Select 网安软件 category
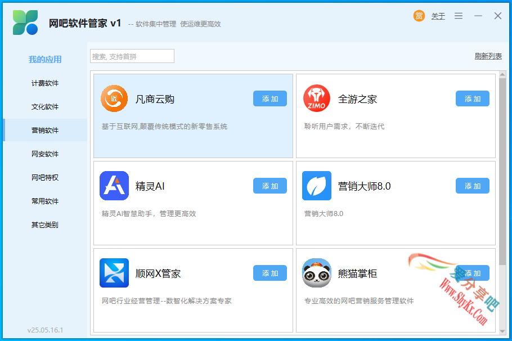 (x=45, y=154)
